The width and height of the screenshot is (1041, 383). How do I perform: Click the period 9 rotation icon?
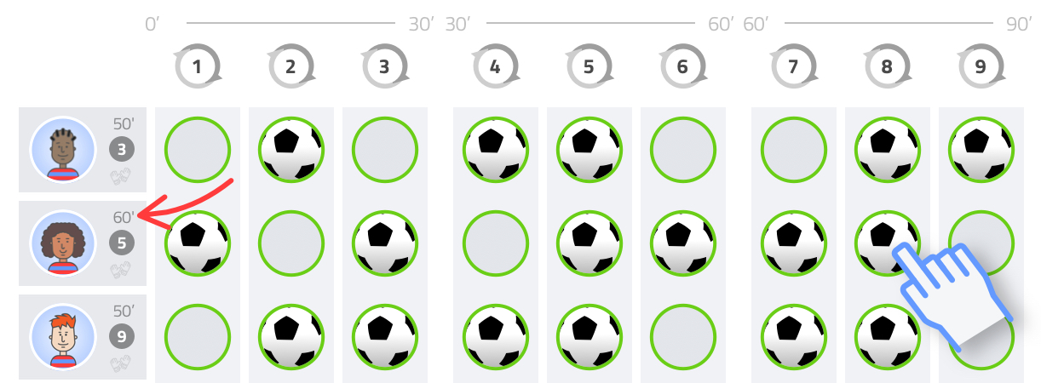point(981,66)
